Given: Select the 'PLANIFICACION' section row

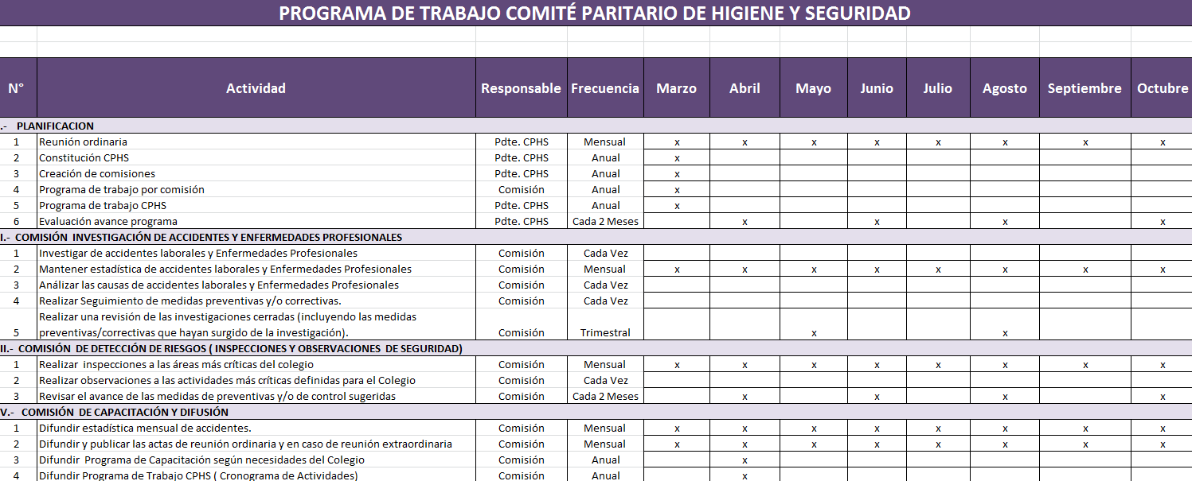Looking at the screenshot, I should click(56, 126).
